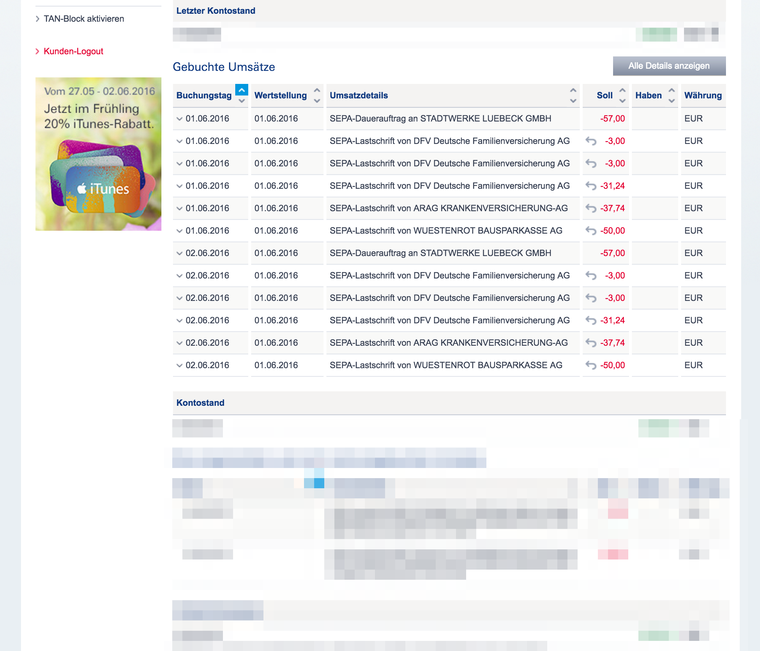This screenshot has height=651, width=760.
Task: Click return arrow for 02.06.2016 DFV -31,24 debit
Action: pos(591,320)
